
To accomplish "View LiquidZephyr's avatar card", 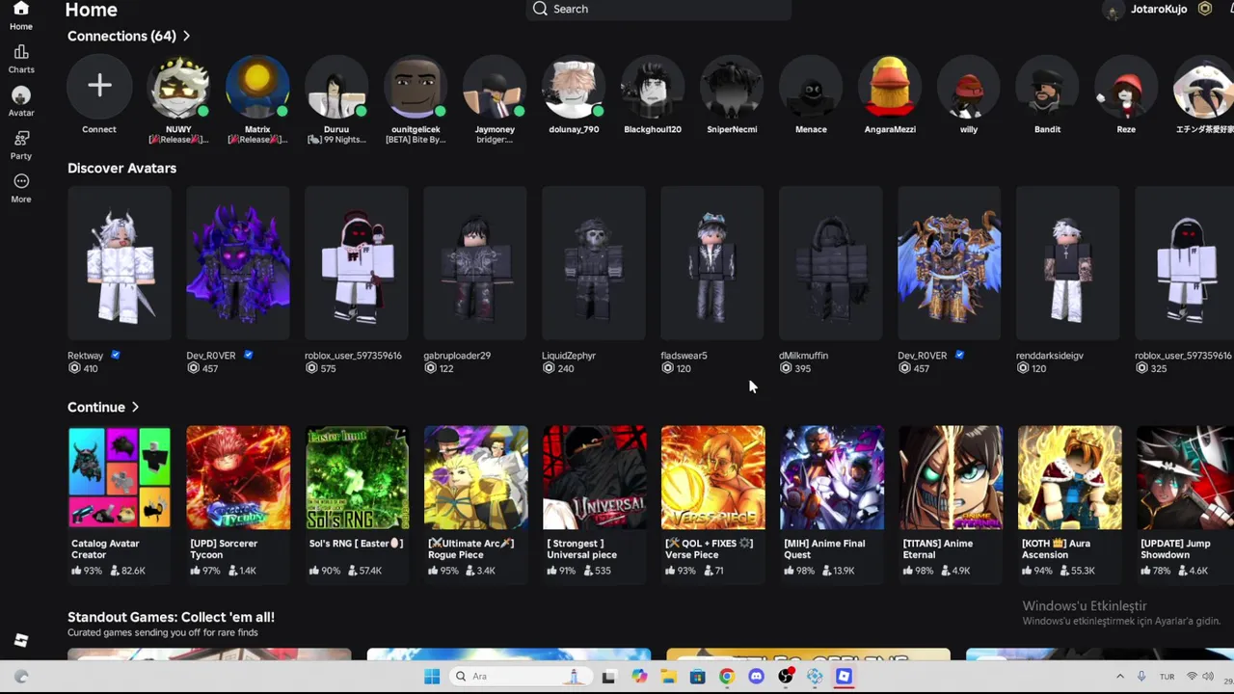I will (594, 264).
